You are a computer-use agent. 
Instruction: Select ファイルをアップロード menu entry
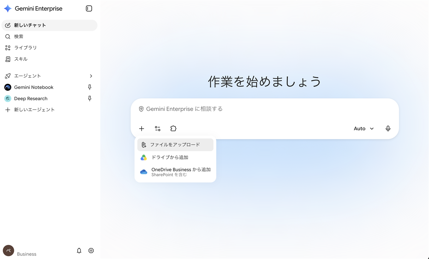tap(175, 145)
